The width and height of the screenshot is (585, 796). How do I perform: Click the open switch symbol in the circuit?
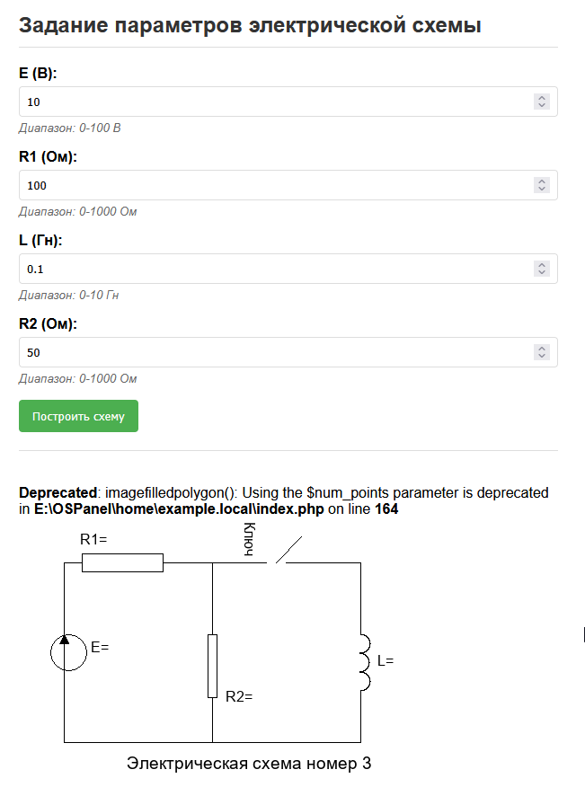tap(288, 553)
